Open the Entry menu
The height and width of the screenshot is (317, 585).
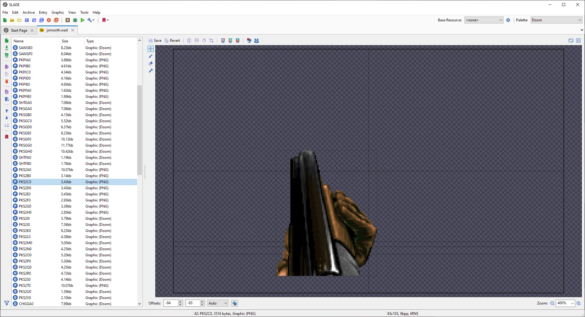point(43,12)
